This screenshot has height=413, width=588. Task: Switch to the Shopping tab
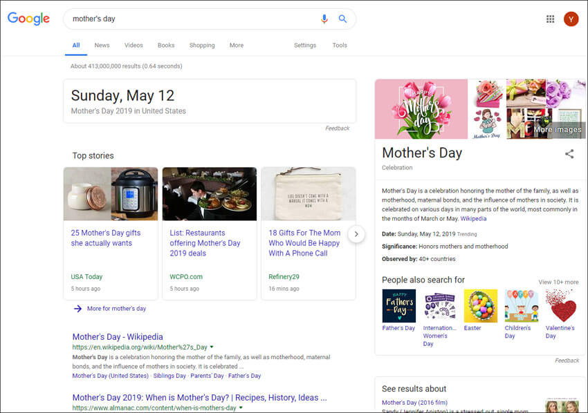tap(202, 46)
